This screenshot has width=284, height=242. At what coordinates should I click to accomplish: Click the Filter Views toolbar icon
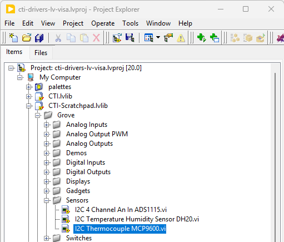click(149, 38)
